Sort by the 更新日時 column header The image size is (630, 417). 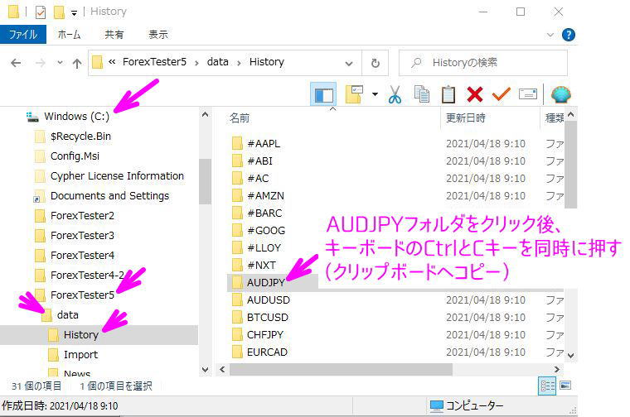[x=466, y=117]
